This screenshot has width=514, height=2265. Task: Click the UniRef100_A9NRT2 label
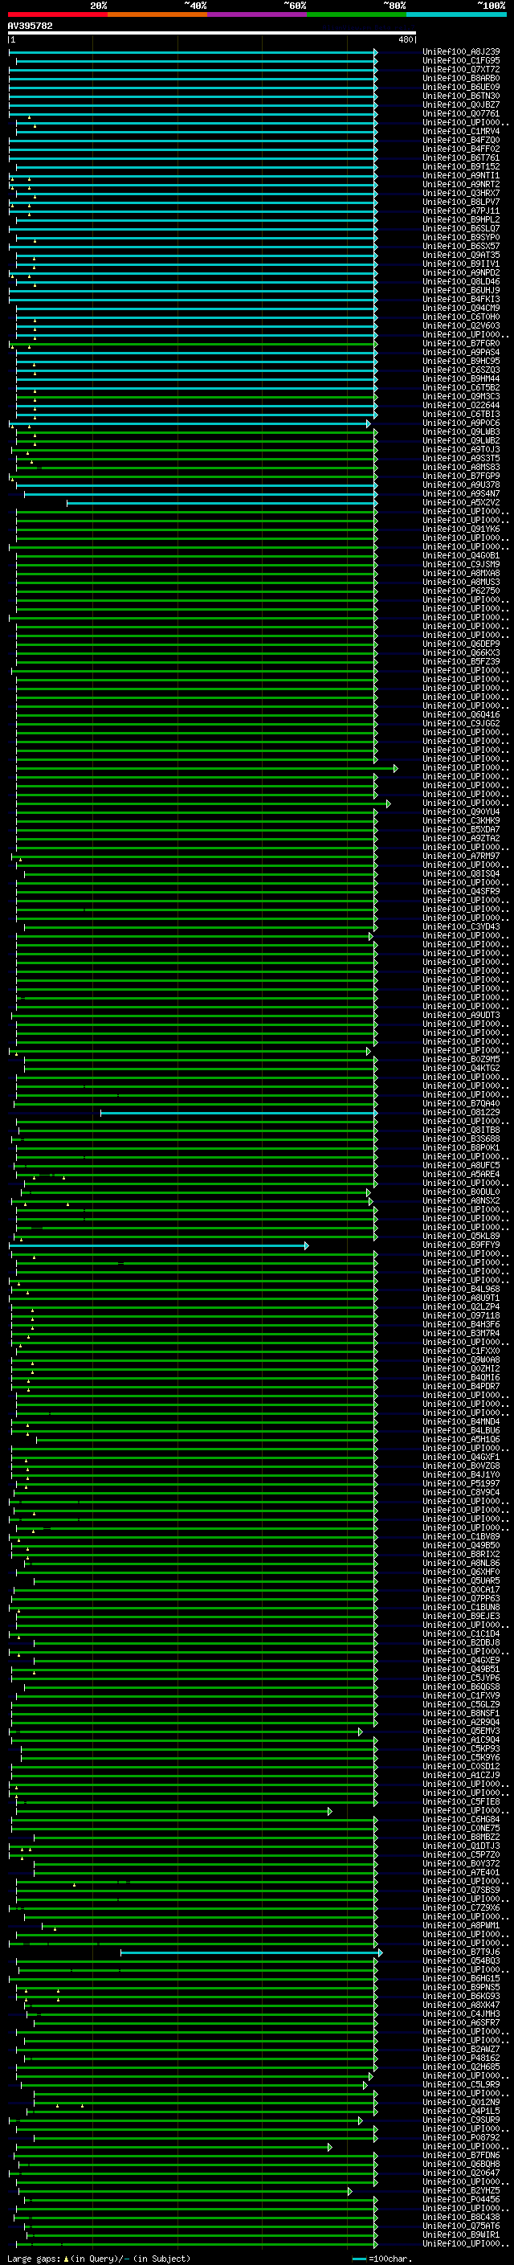461,185
